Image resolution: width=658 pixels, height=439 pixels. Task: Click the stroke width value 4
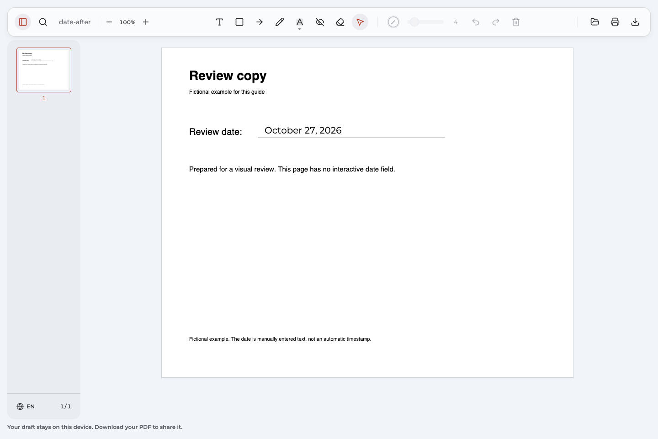coord(456,22)
